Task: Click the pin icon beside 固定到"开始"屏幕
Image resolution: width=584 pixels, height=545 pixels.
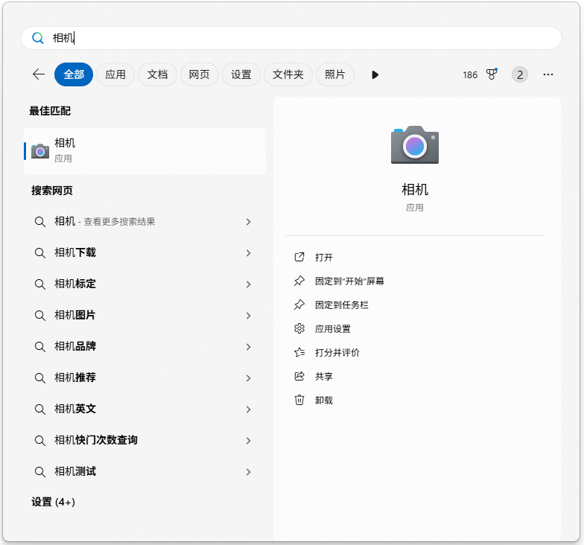Action: click(299, 281)
